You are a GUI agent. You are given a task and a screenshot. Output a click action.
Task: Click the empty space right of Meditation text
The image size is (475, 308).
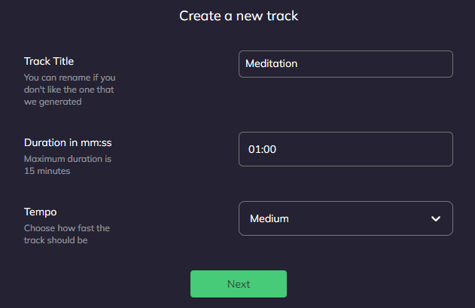point(376,64)
